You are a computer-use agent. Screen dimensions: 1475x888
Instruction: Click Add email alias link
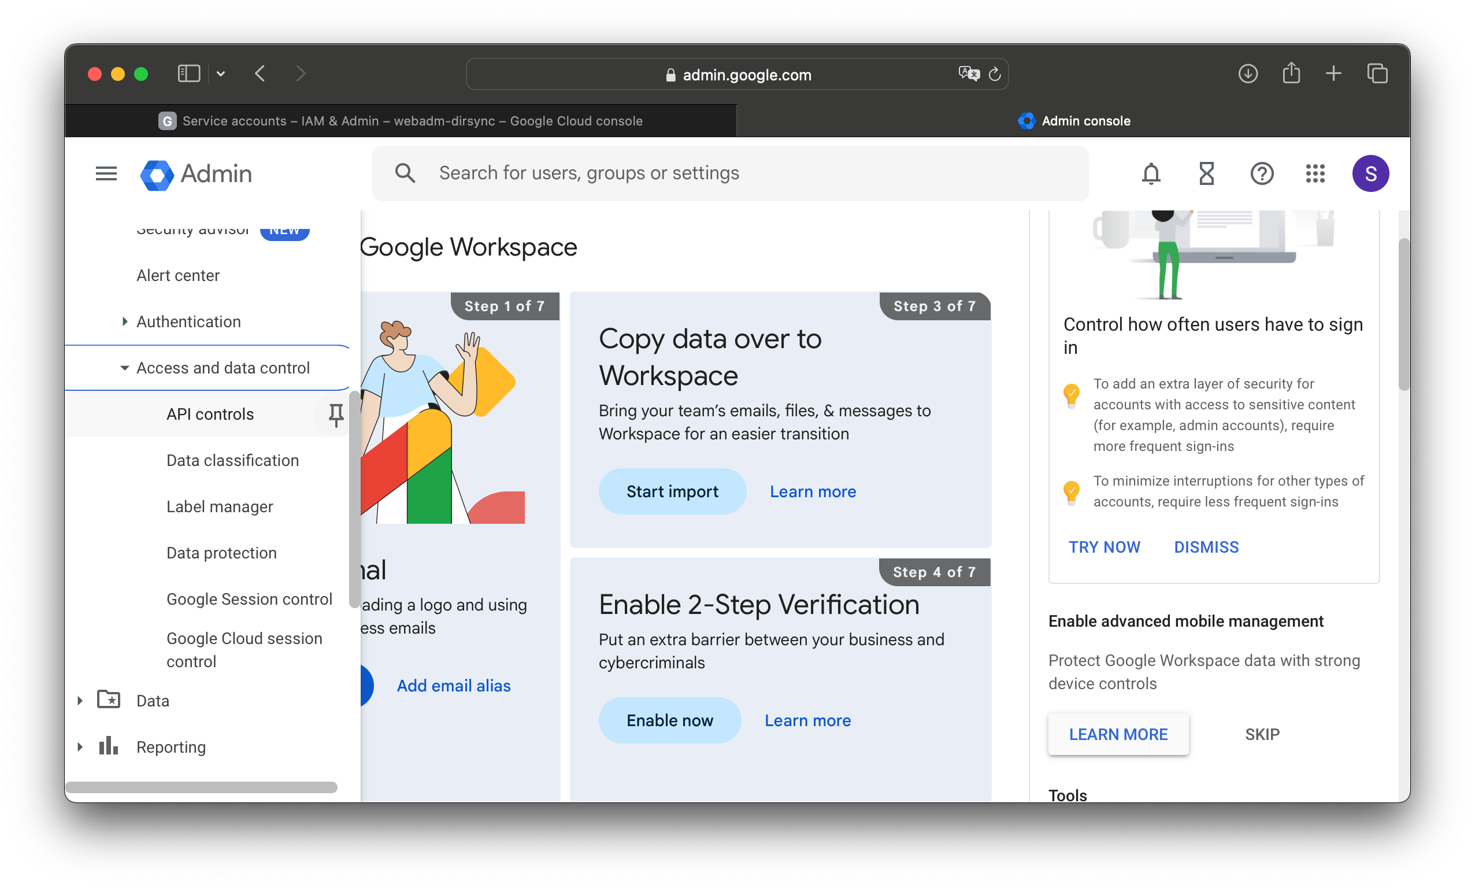(453, 685)
